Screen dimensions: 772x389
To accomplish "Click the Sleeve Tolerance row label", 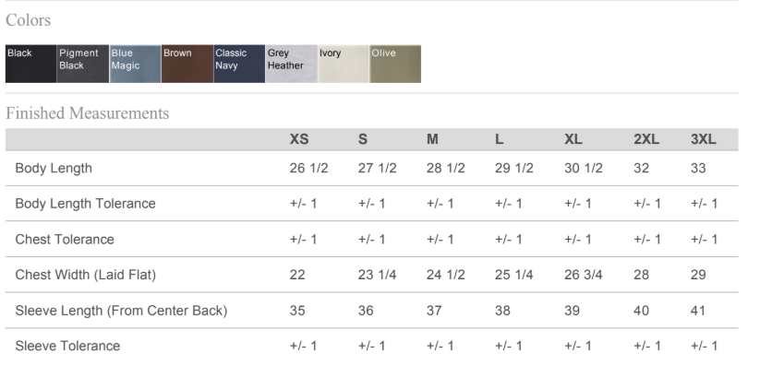I will (67, 346).
